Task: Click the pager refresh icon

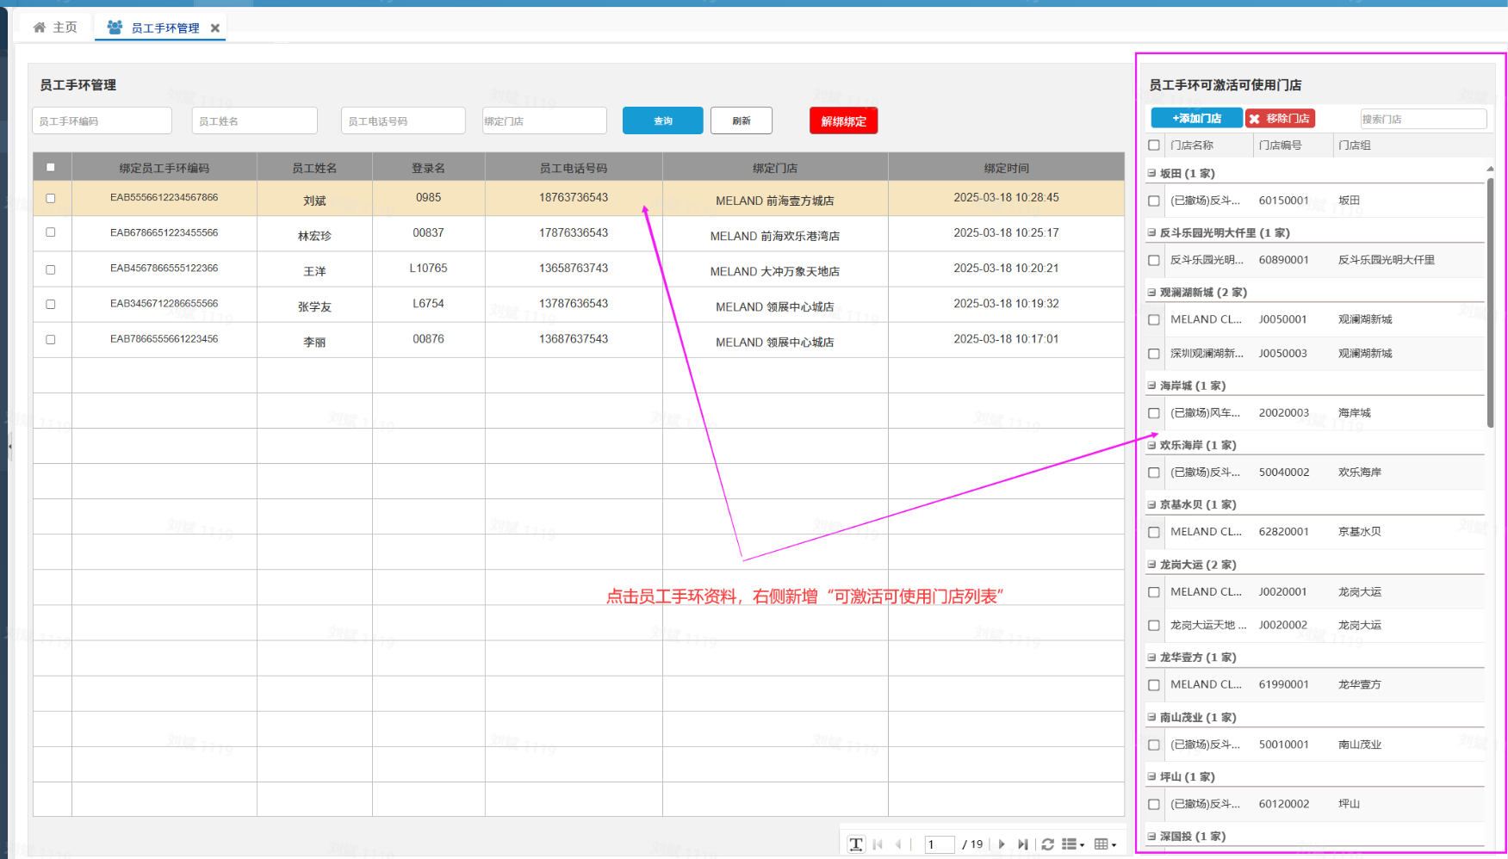Action: (x=1047, y=844)
